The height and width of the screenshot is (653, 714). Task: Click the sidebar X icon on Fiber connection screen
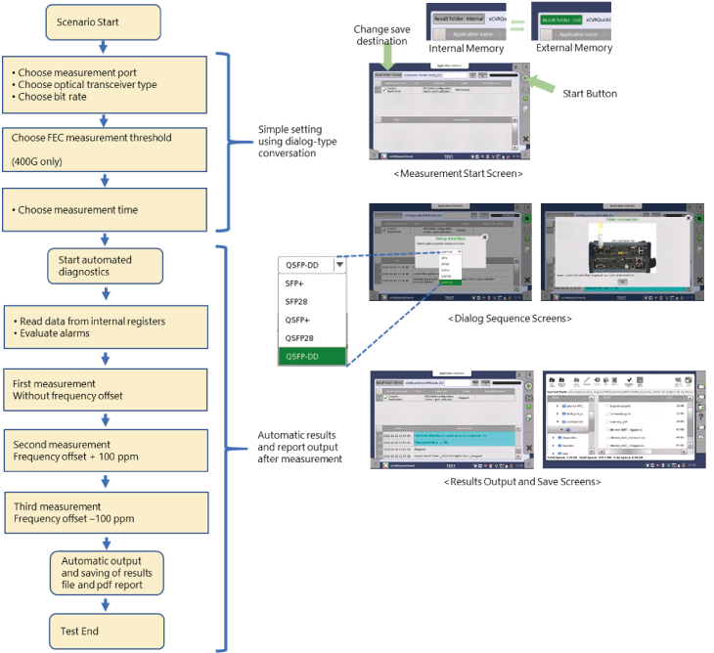[x=699, y=280]
